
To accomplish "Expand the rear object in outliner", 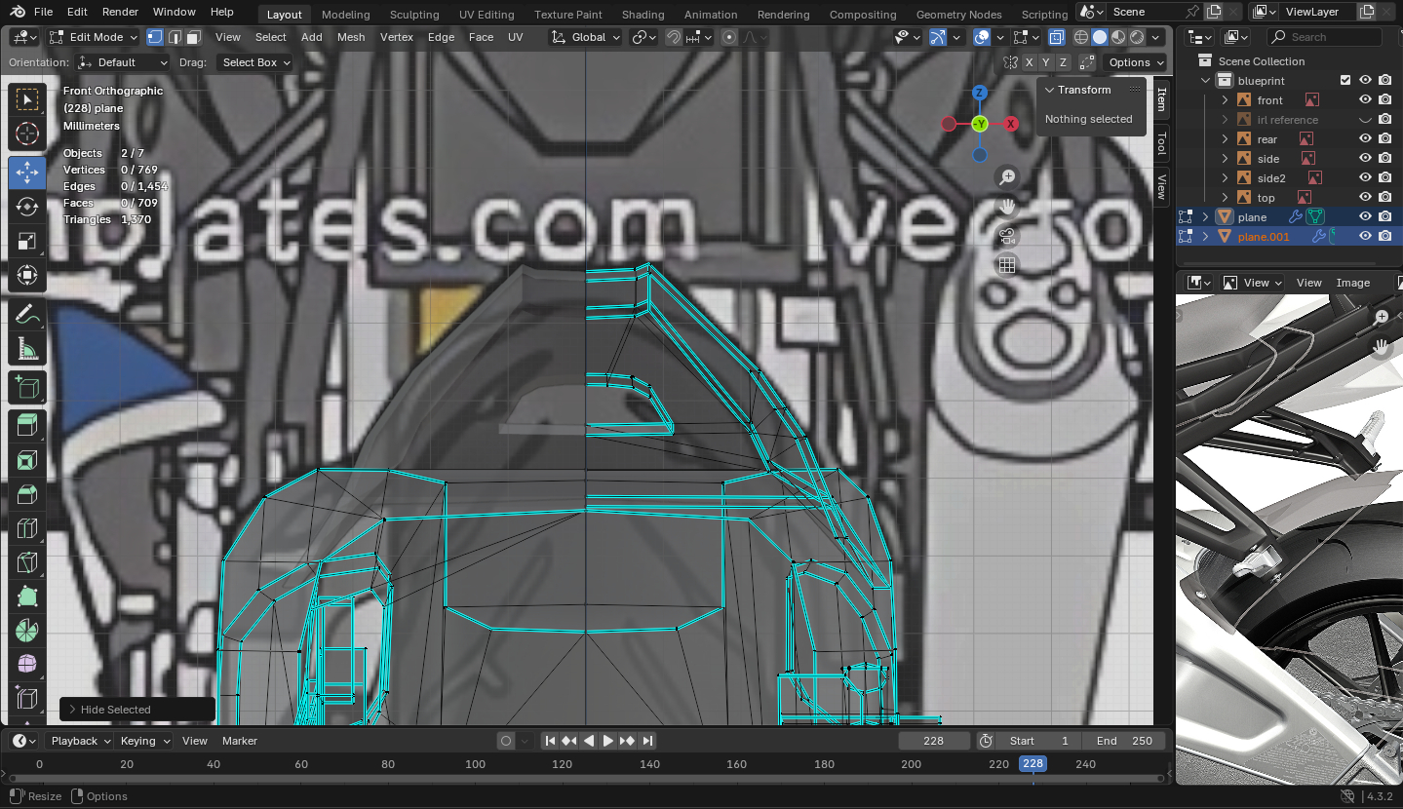I will click(x=1226, y=139).
